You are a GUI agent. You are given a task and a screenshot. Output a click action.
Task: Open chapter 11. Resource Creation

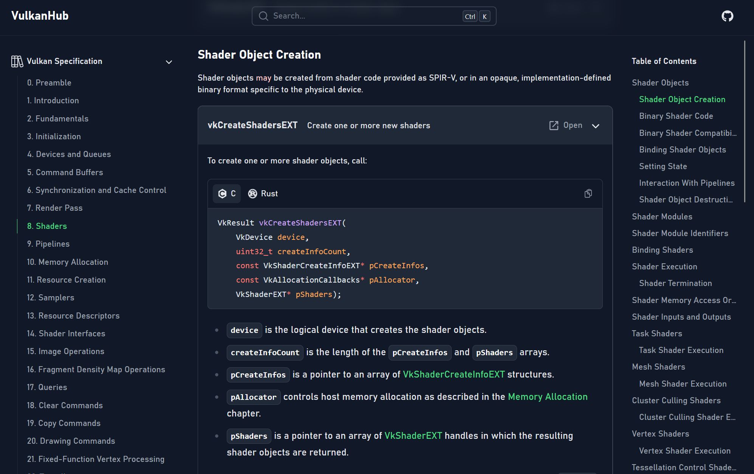coord(67,280)
